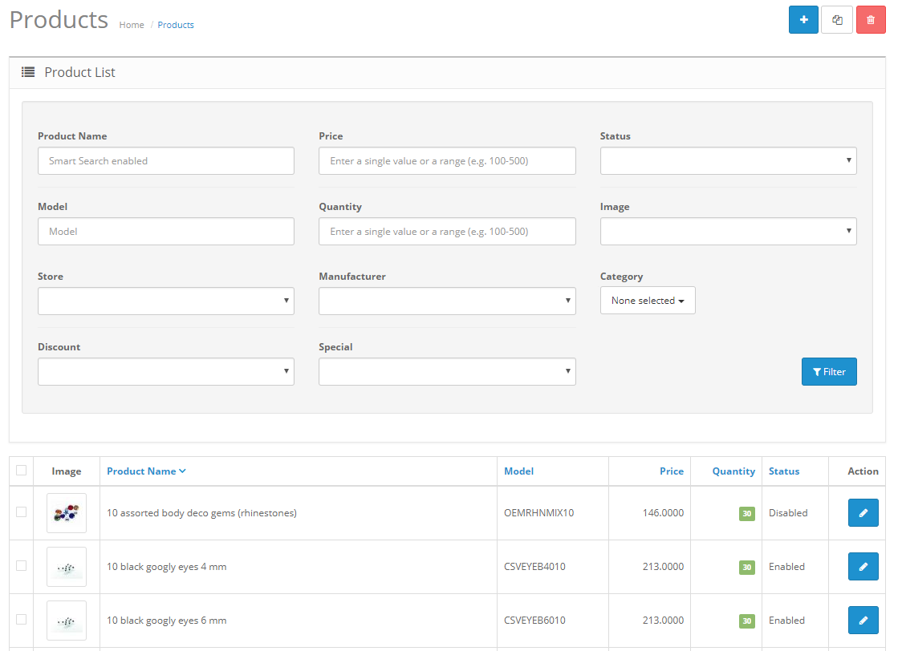Sort table by Model column
The height and width of the screenshot is (651, 898).
519,471
